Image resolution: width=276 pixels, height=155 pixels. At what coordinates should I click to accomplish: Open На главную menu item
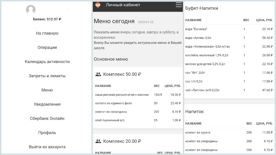47,33
